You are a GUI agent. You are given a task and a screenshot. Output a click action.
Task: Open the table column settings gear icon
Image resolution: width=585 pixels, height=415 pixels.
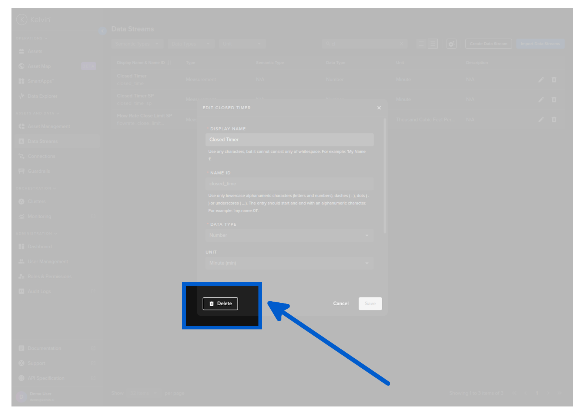451,44
